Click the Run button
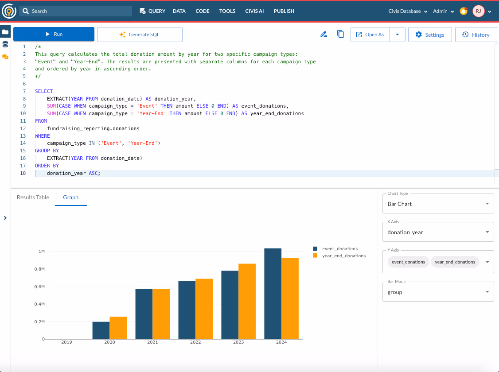Screen dimensions: 499x372 pos(54,34)
